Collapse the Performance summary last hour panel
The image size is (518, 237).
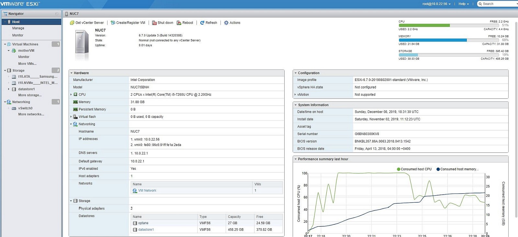point(296,159)
